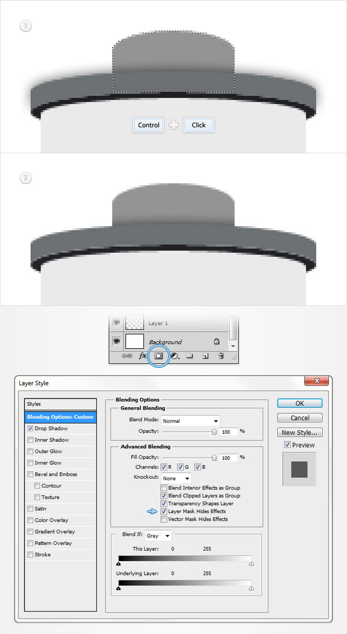Click This Layer black slider triangle
Screen dimensions: 347x634
tap(119, 563)
